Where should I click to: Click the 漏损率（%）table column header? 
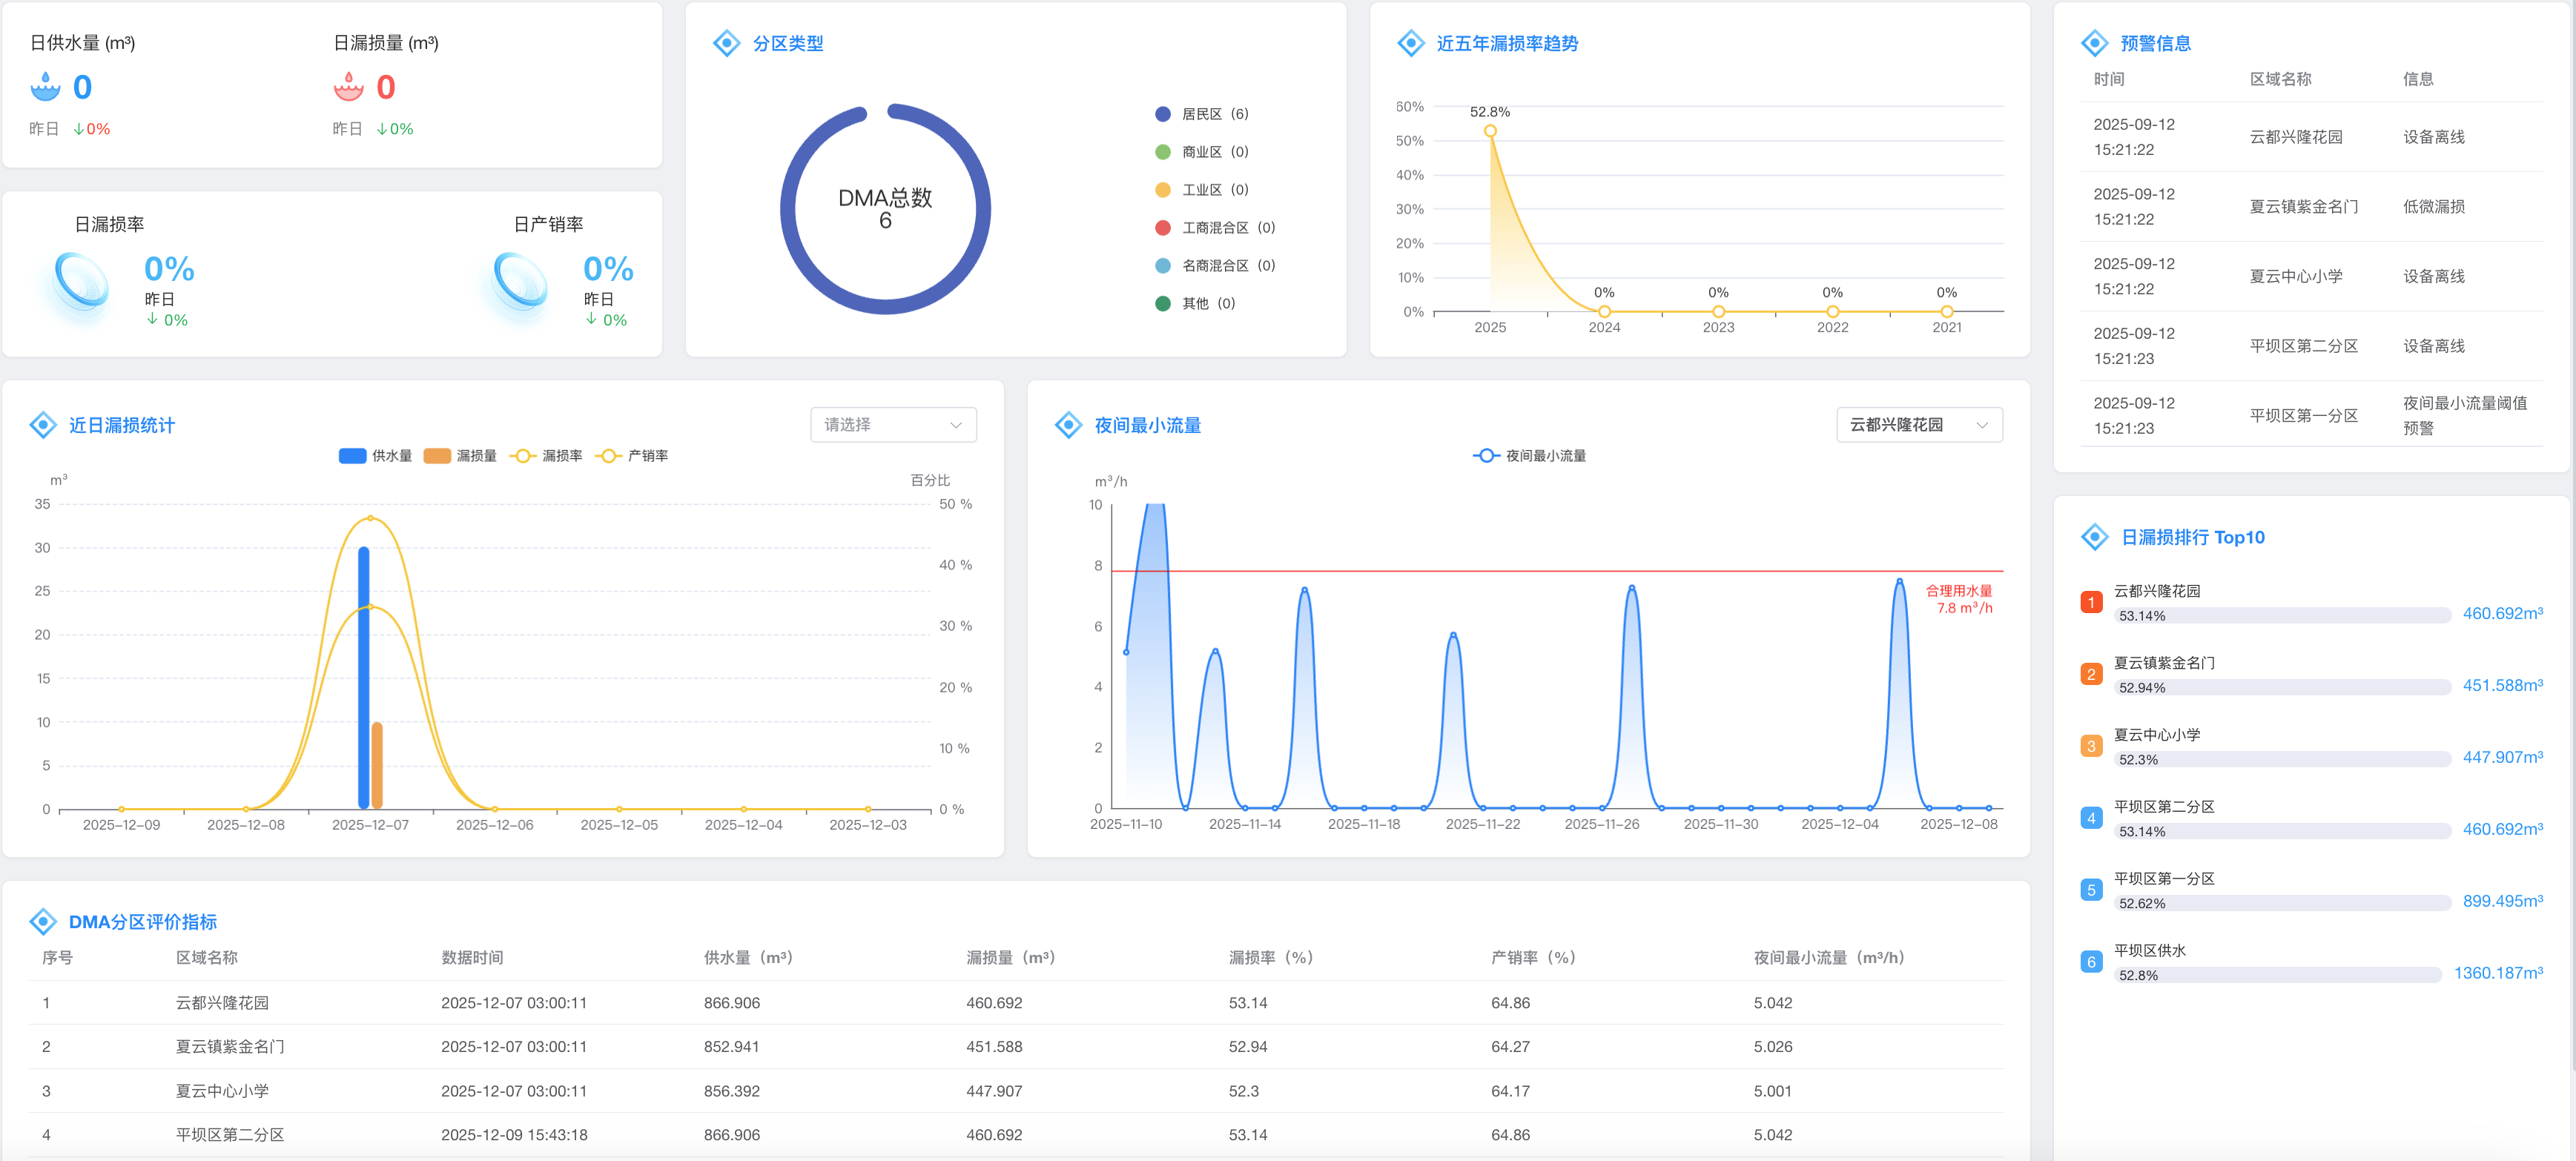(1270, 957)
